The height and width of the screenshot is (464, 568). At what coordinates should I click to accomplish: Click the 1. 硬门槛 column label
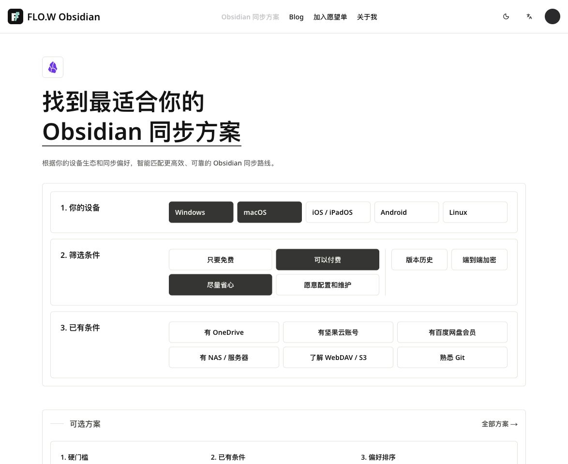click(x=74, y=457)
